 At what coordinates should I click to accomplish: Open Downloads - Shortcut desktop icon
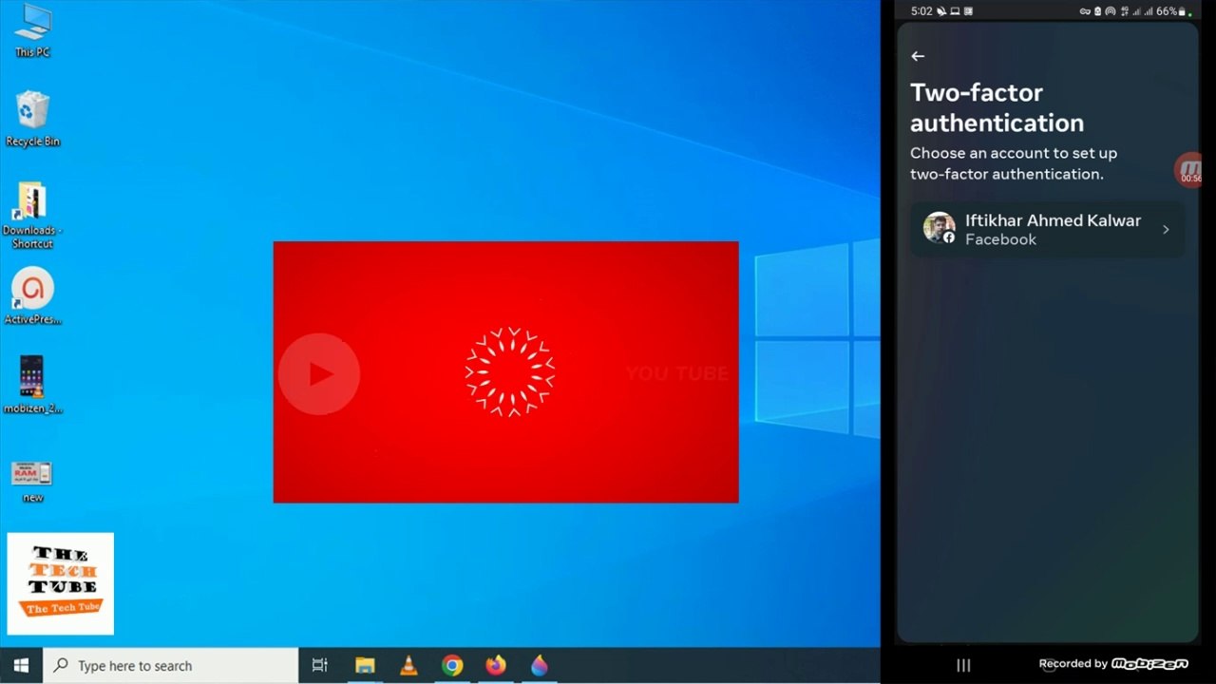coord(32,216)
